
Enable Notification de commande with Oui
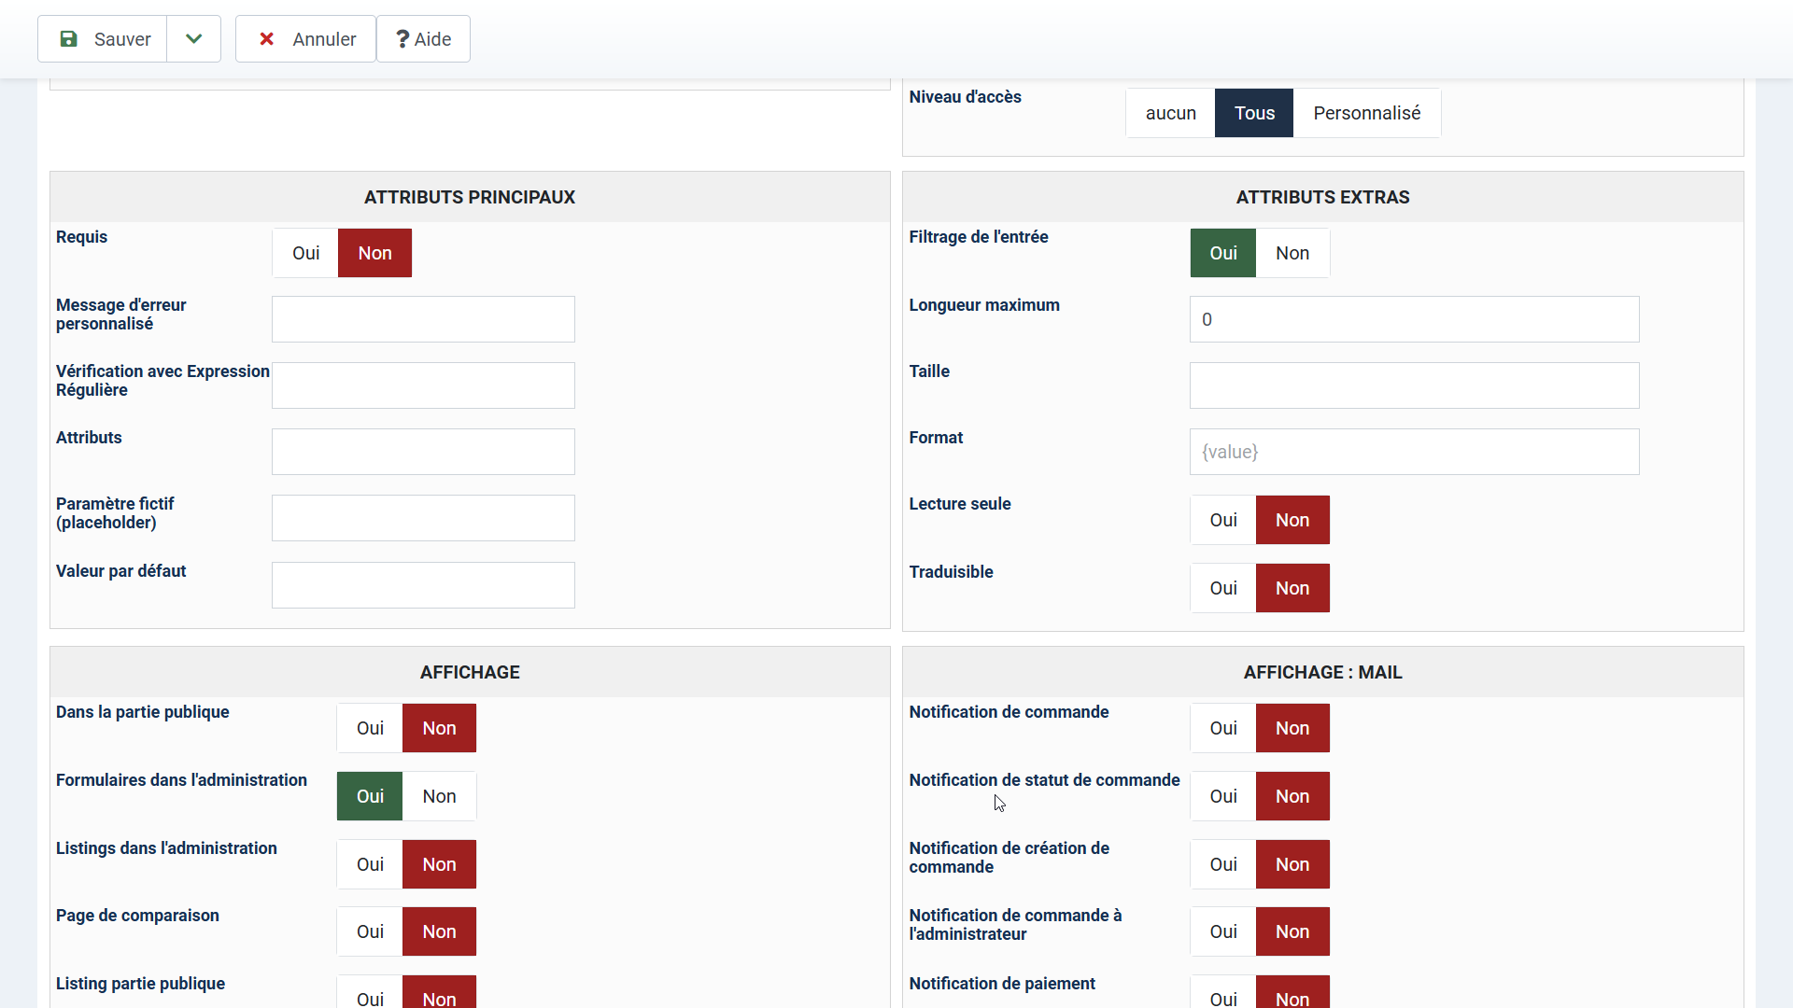pos(1222,728)
